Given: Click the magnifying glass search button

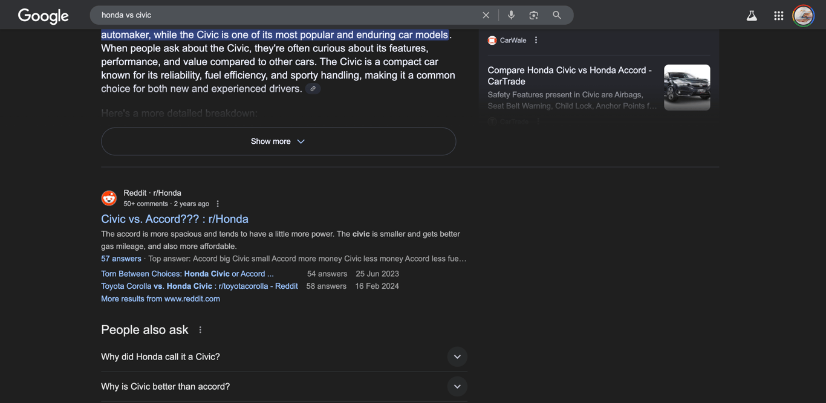Looking at the screenshot, I should tap(557, 15).
